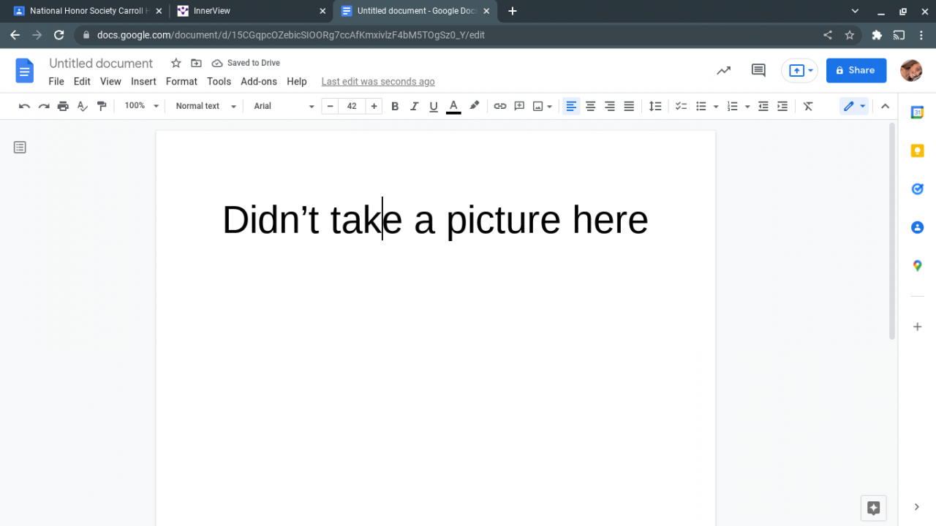Click the font size field showing 42
936x526 pixels.
[352, 107]
